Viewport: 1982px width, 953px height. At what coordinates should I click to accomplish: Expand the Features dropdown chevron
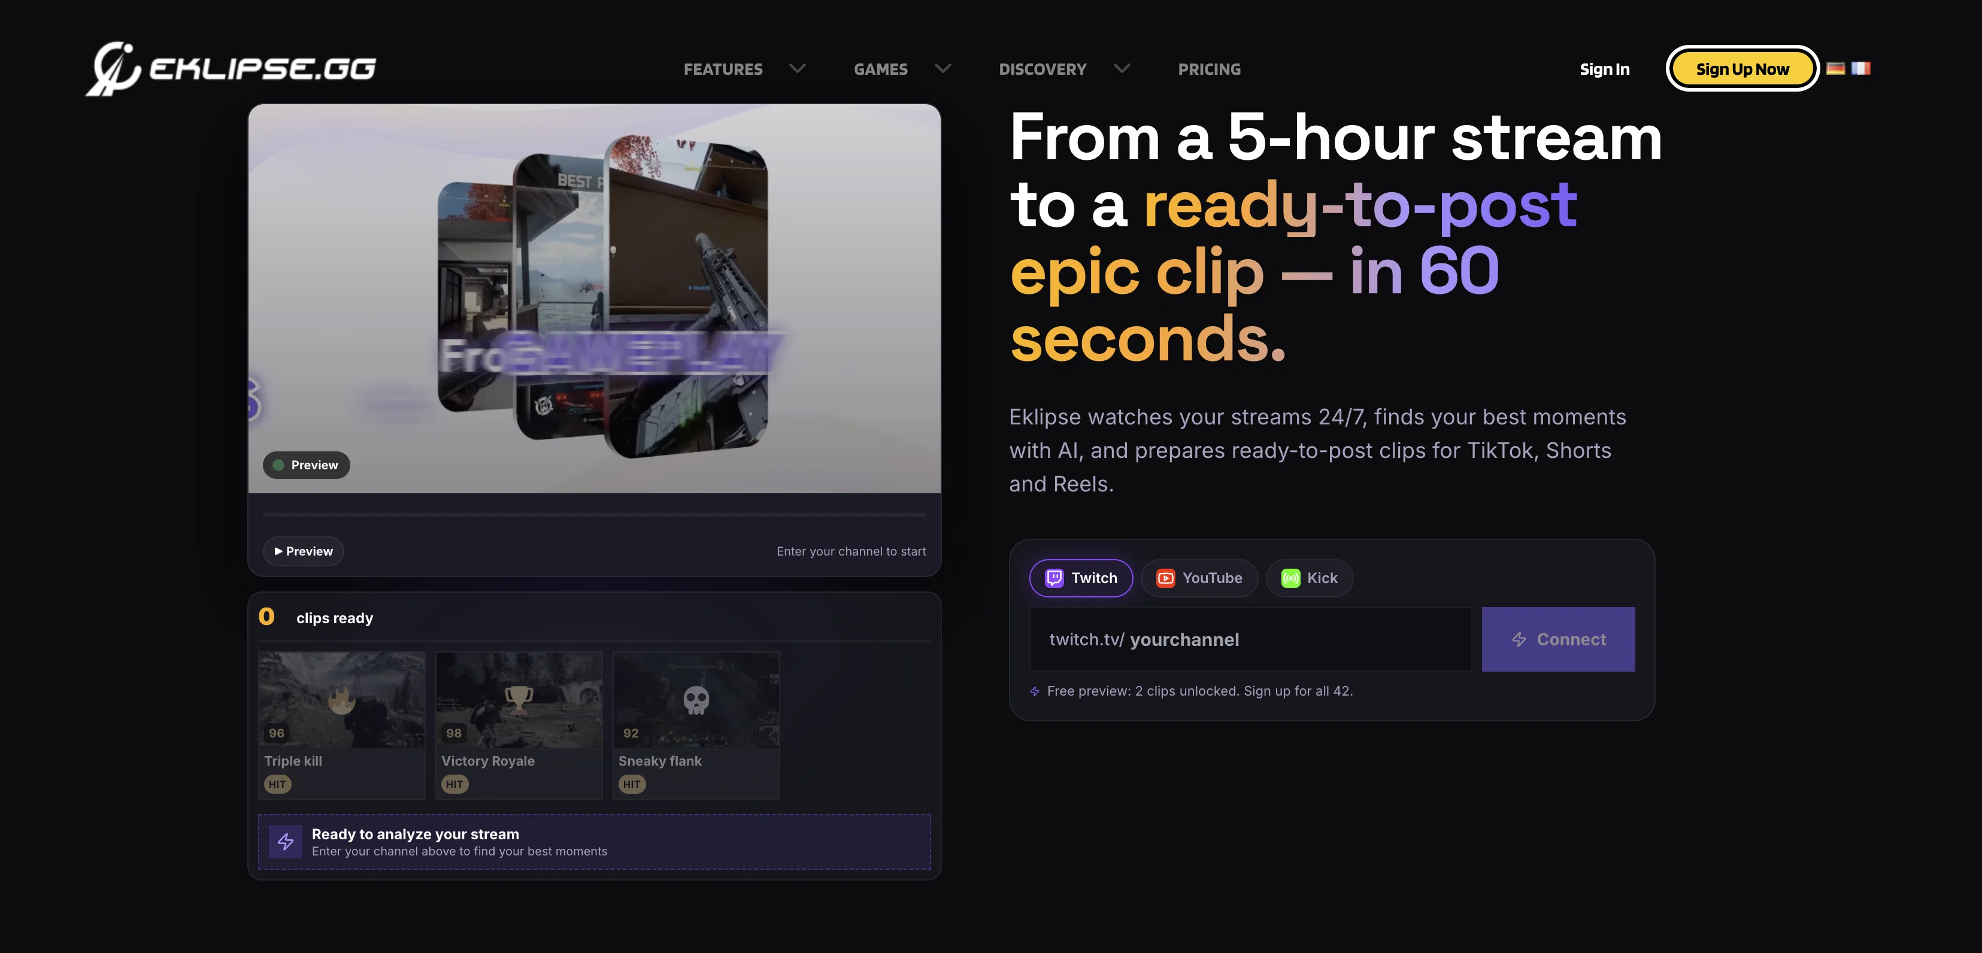tap(798, 68)
